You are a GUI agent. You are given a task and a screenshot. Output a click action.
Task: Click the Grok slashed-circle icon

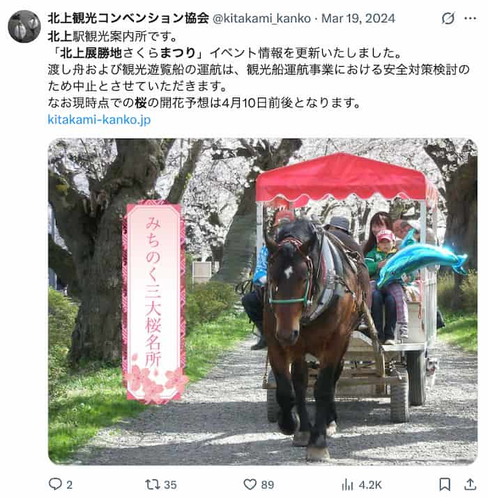tap(448, 18)
